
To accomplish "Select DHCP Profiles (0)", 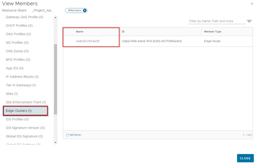I will [19, 26].
